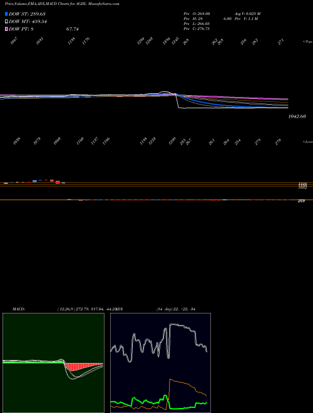Click the value '67.74' in the legend row

point(73,29)
